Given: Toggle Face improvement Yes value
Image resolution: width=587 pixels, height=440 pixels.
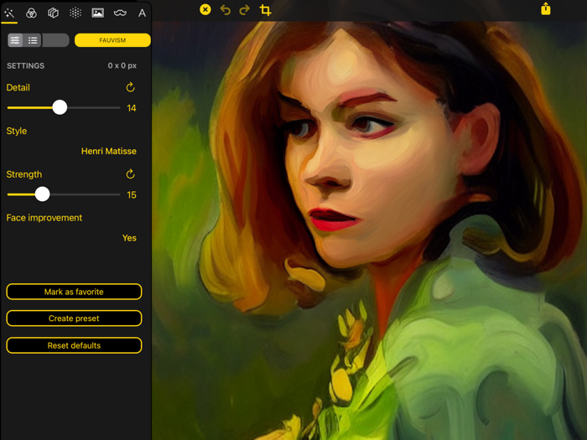Looking at the screenshot, I should [x=129, y=238].
